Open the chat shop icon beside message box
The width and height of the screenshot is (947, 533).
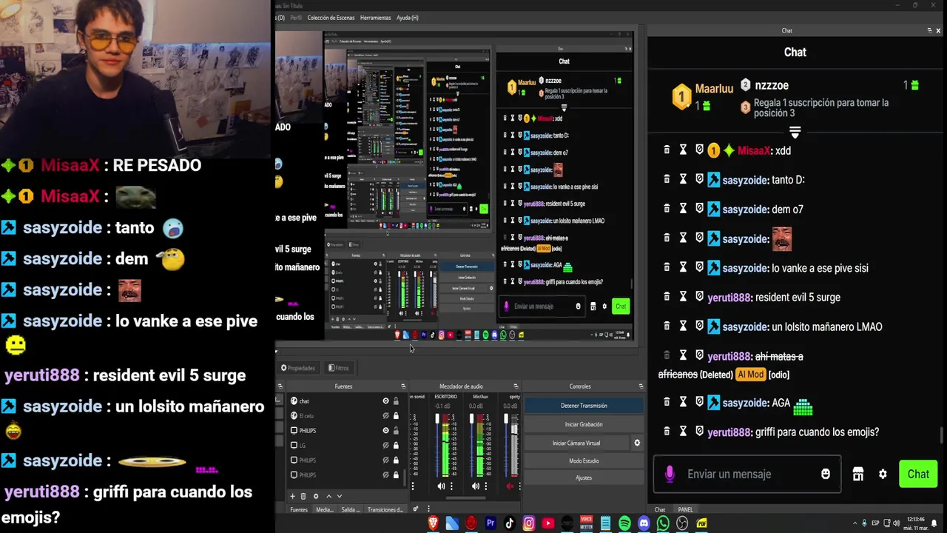click(858, 474)
